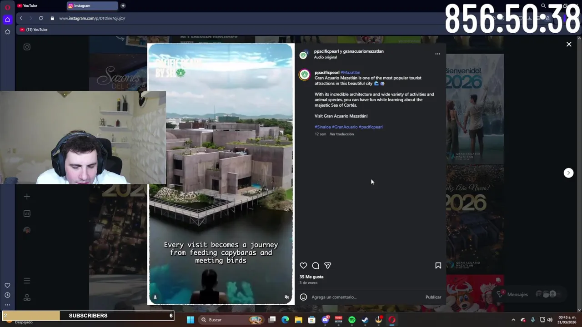
Task: Open the clock showing 03:43 a. m.
Action: point(567,320)
